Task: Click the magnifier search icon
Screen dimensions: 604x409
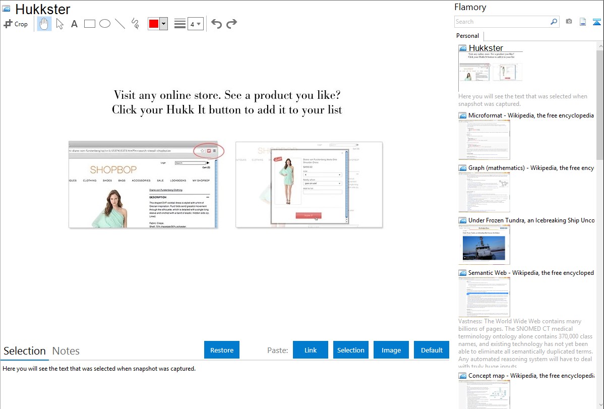Action: [554, 22]
